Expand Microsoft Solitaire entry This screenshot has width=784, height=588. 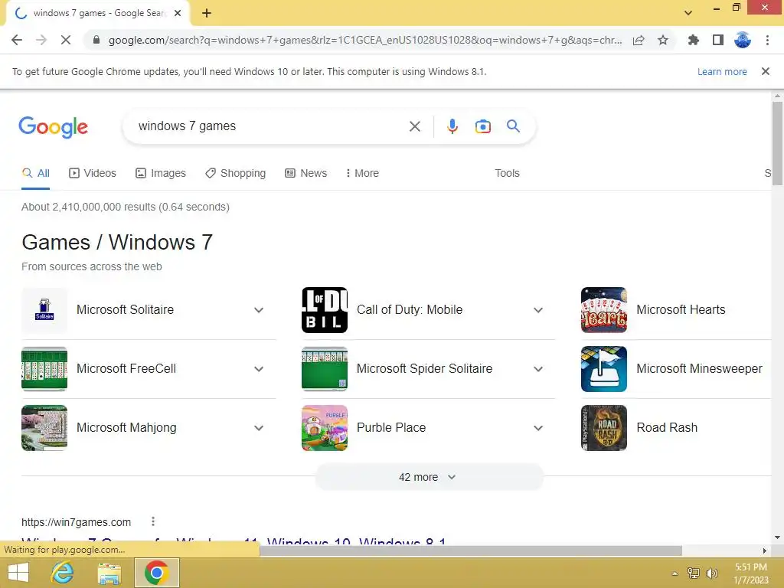pos(259,310)
